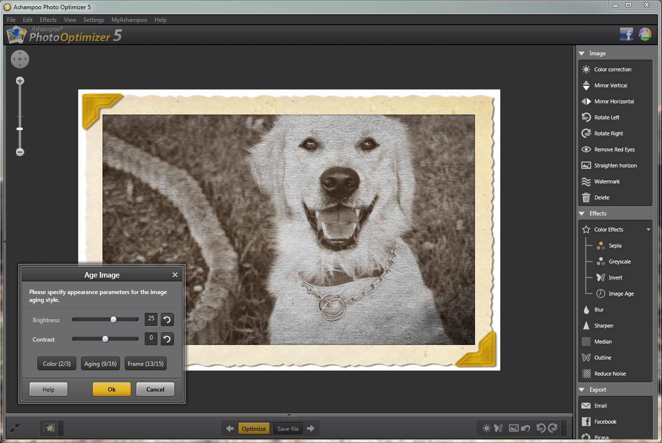
Task: Close the Age Image dialog
Action: click(175, 275)
